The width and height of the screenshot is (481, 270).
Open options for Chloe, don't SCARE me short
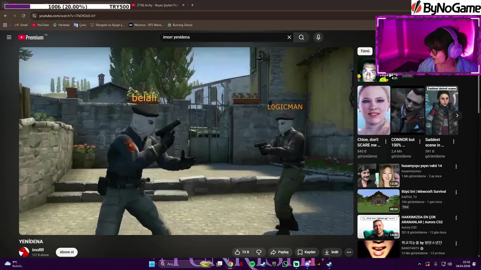386,142
